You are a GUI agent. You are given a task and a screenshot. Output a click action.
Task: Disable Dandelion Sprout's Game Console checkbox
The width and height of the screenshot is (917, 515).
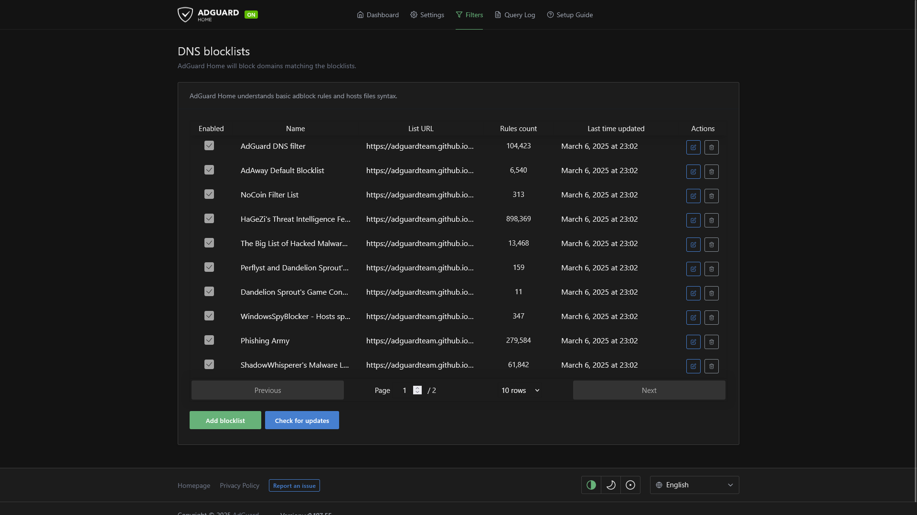[x=209, y=291]
